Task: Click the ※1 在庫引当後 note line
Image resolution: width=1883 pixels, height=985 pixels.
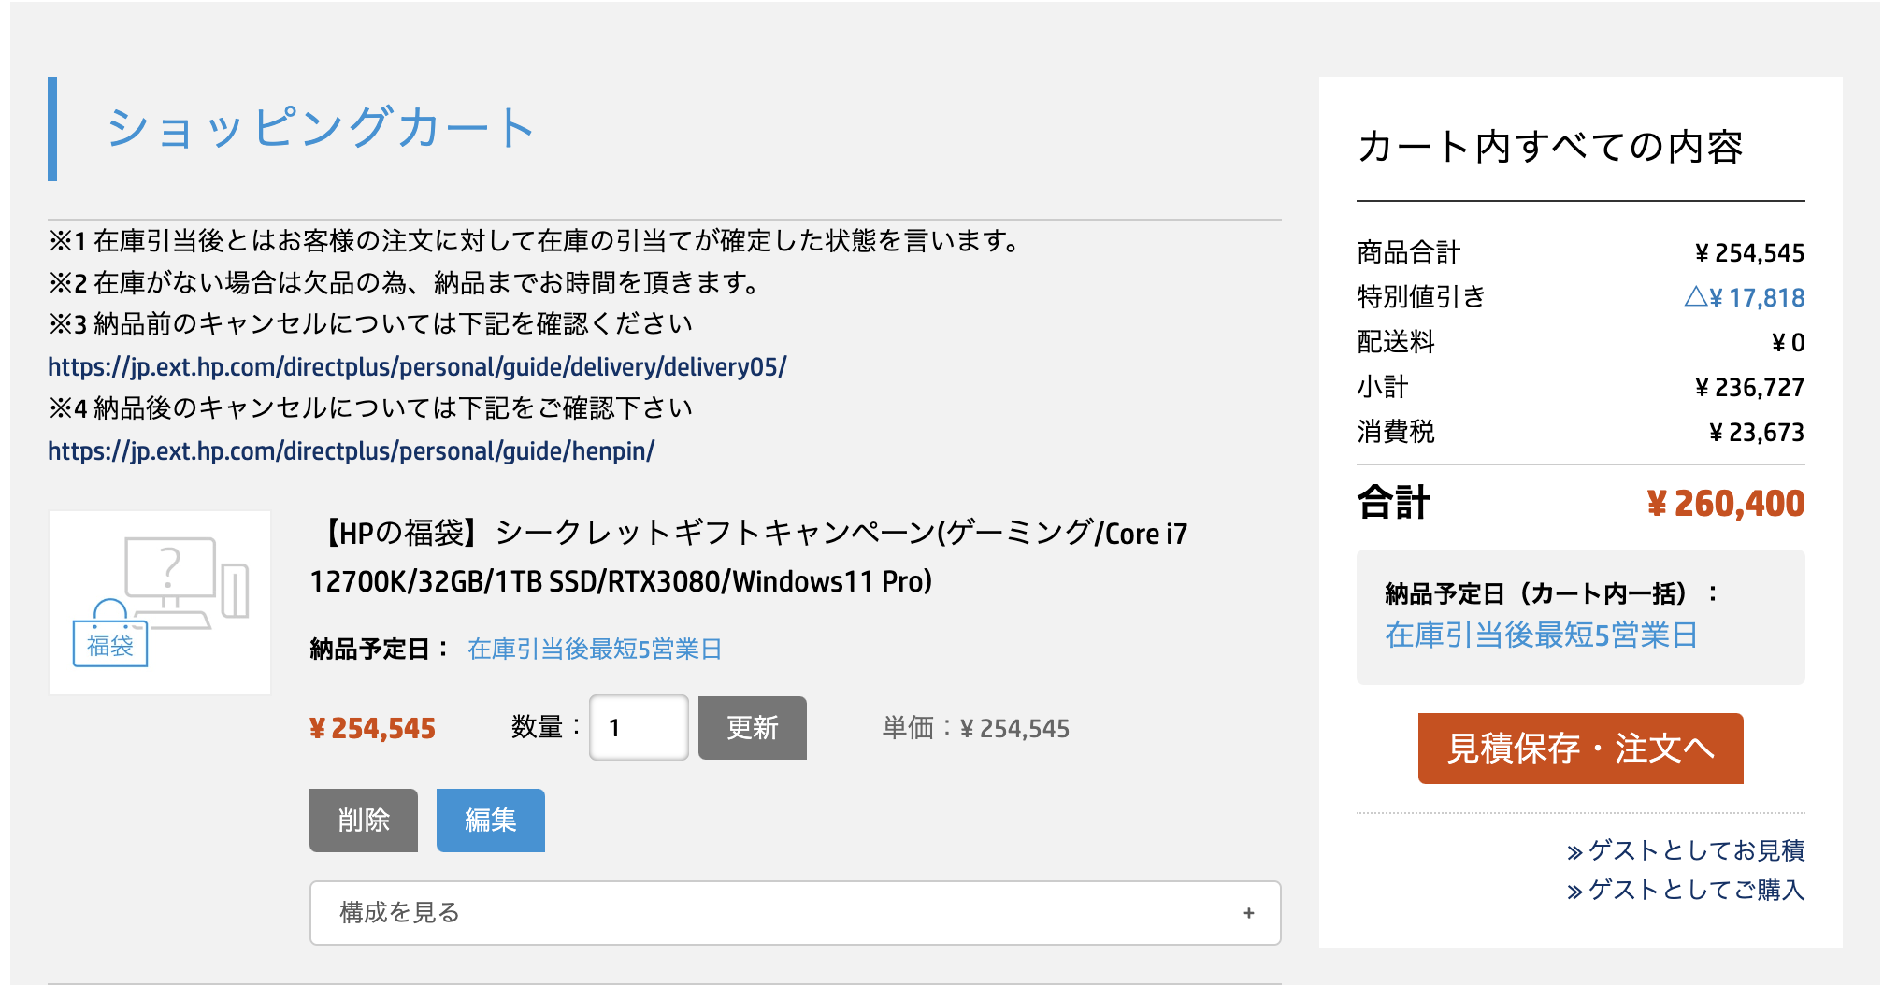Action: tap(536, 241)
